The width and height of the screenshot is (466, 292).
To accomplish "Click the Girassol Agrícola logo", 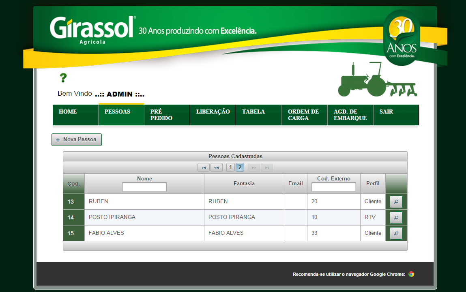I will pos(92,30).
